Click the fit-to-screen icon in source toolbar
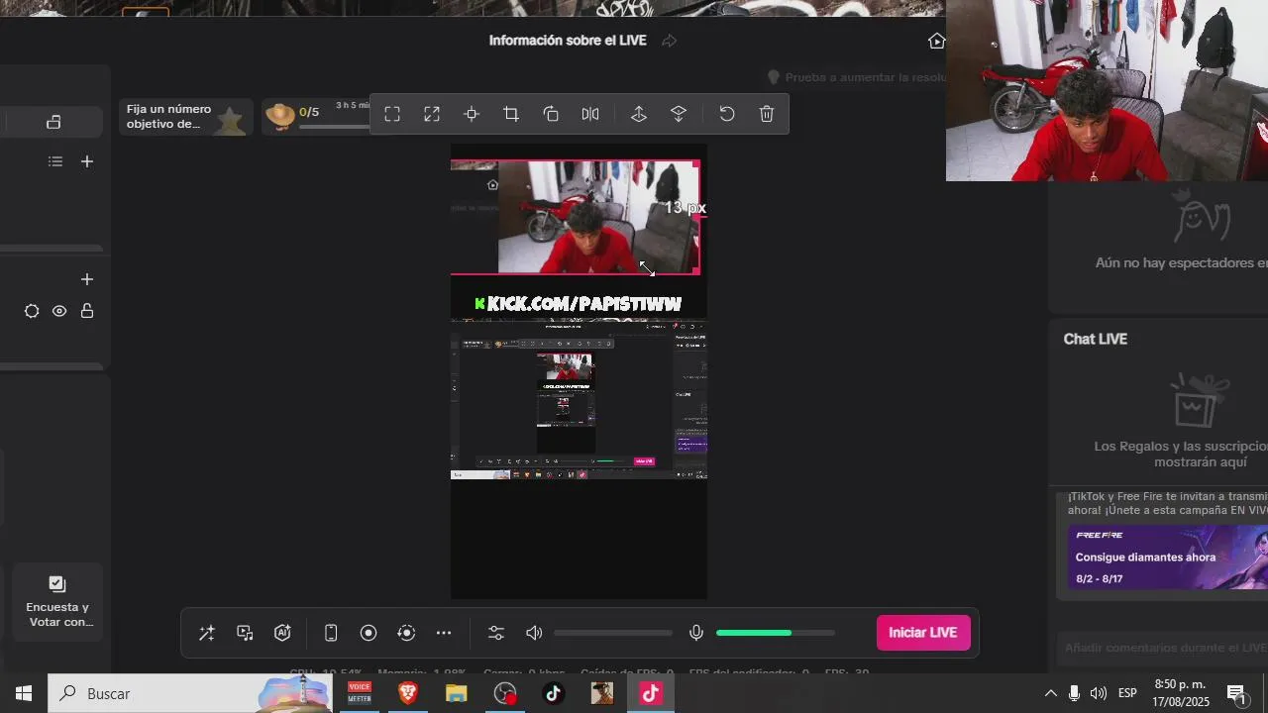1268x713 pixels. (x=392, y=114)
